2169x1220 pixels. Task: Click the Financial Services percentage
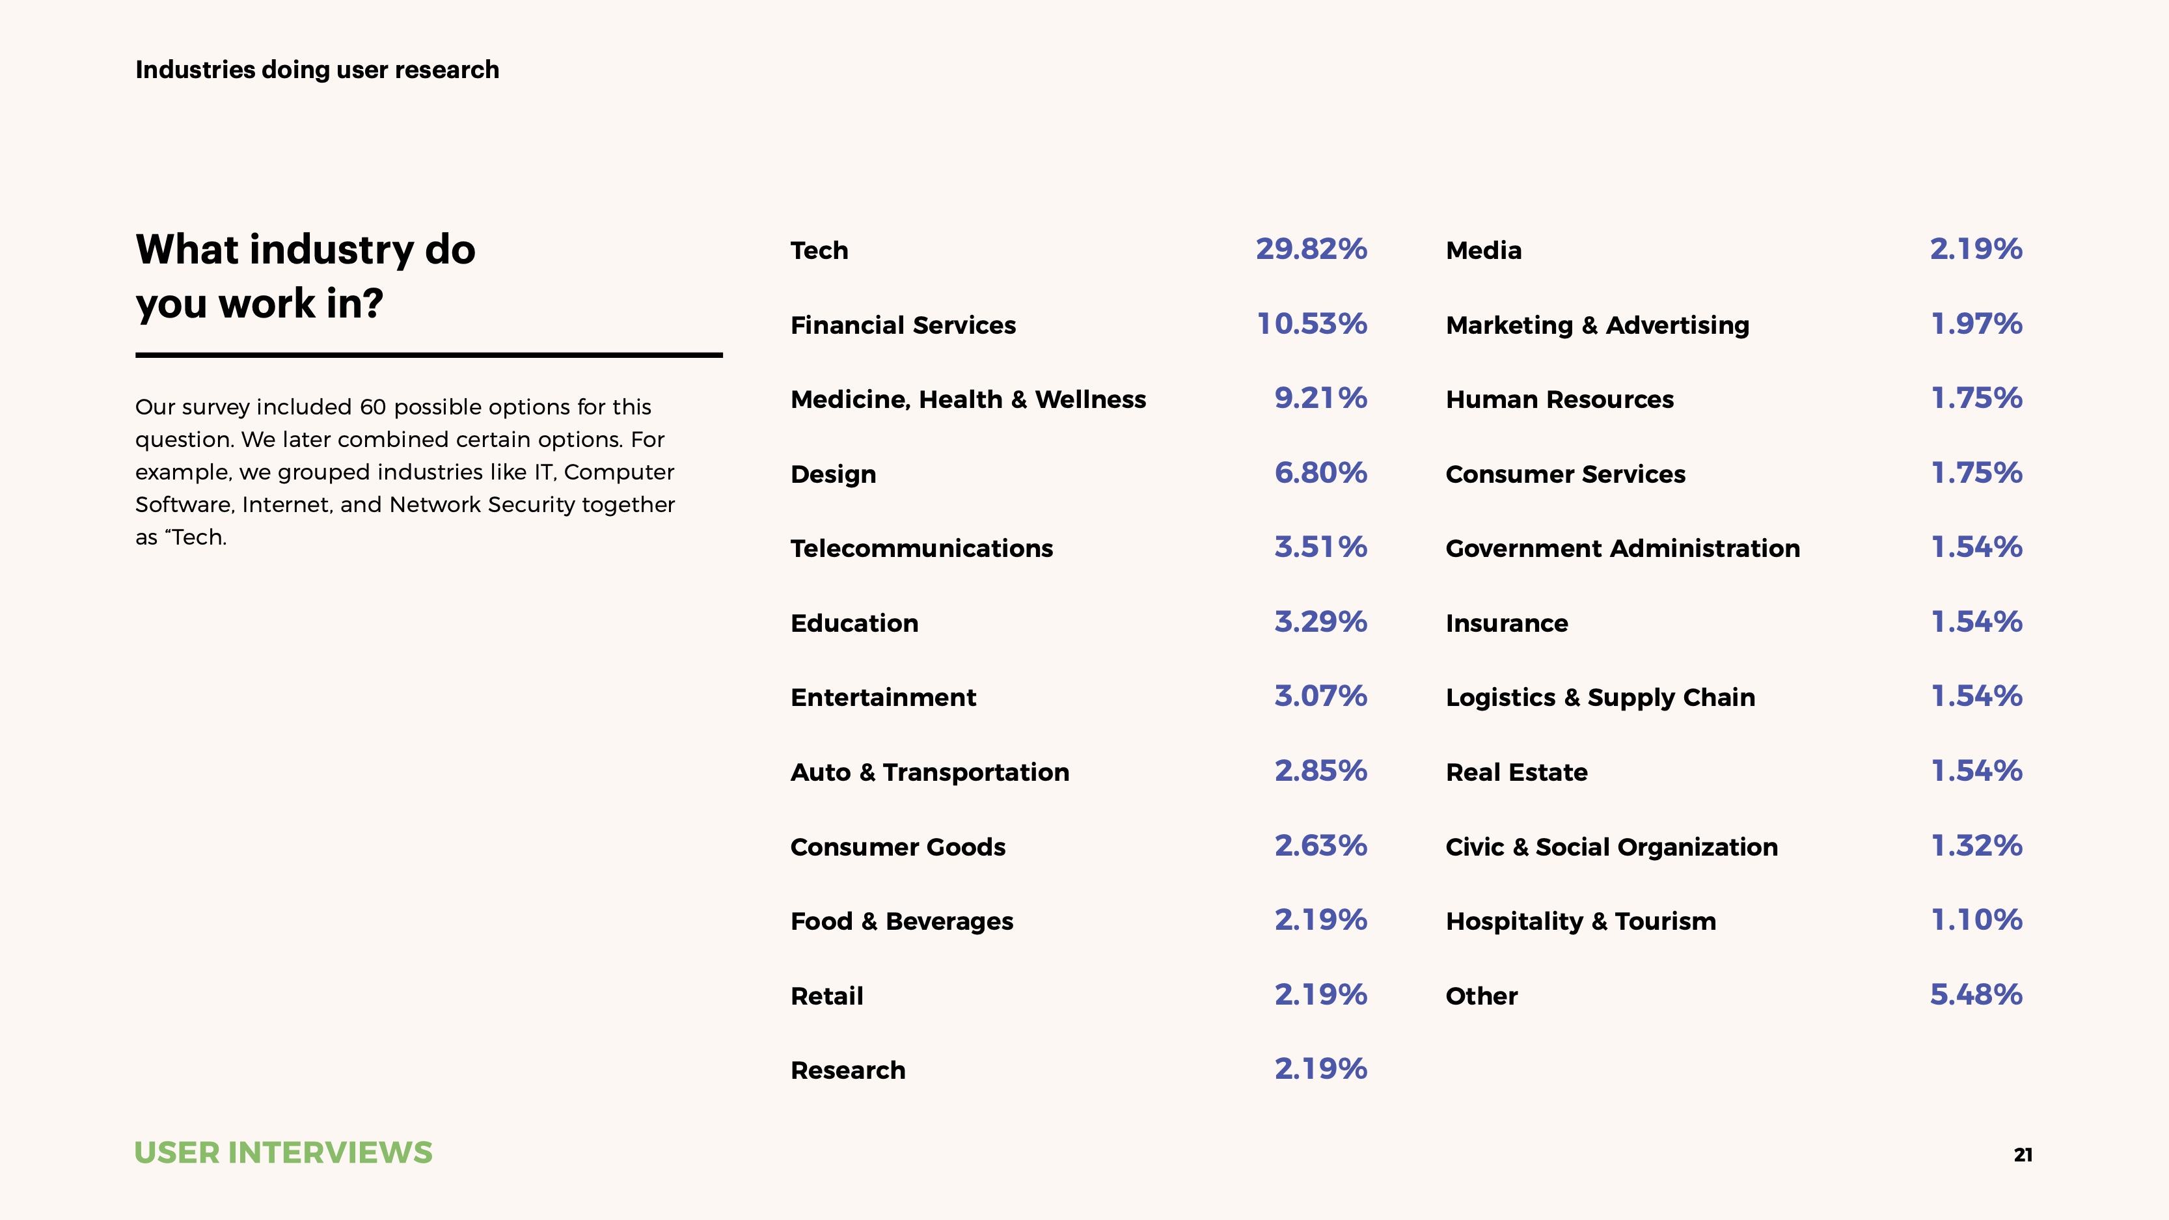1311,325
